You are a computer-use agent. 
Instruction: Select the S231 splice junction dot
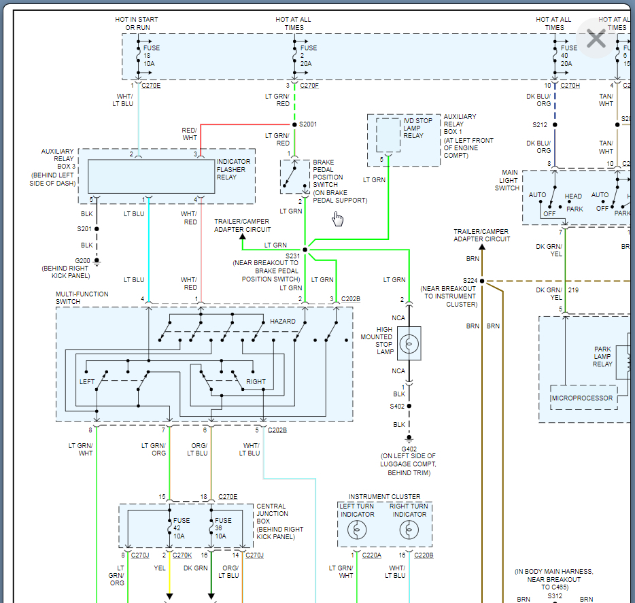(305, 250)
